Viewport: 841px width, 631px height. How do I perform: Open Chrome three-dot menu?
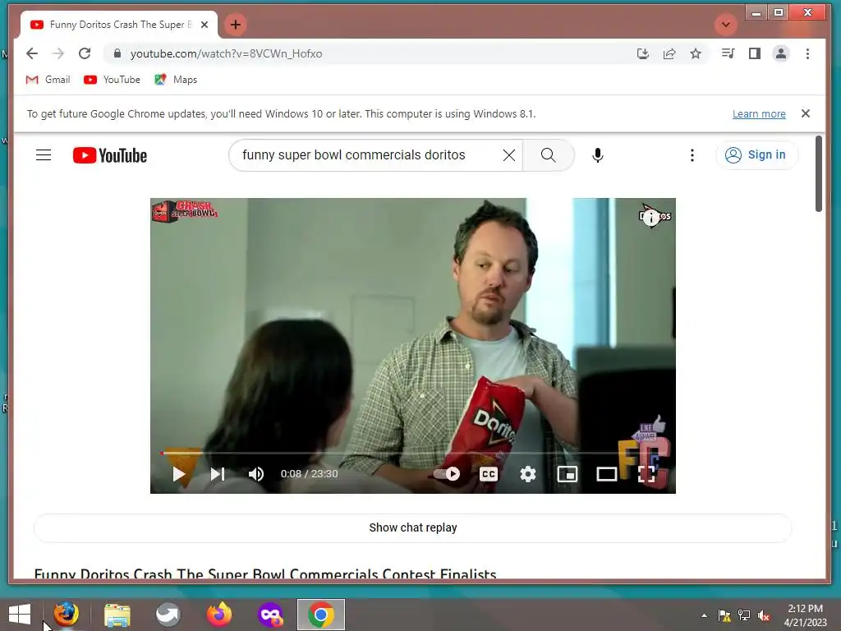(x=808, y=53)
